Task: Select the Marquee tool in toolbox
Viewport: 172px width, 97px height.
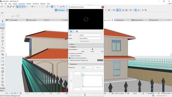Action: click(x=3, y=25)
